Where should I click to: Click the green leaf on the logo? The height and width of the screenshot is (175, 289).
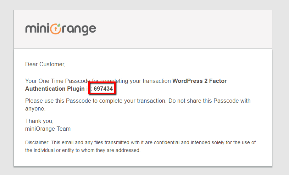(x=59, y=25)
